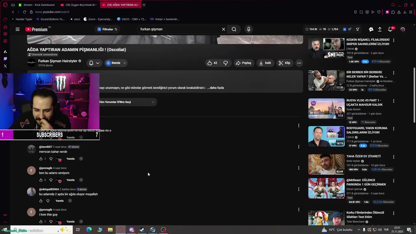
Task: Play 'KESKİN NİŞANCI' sniper video thumbnail
Action: pos(326,48)
